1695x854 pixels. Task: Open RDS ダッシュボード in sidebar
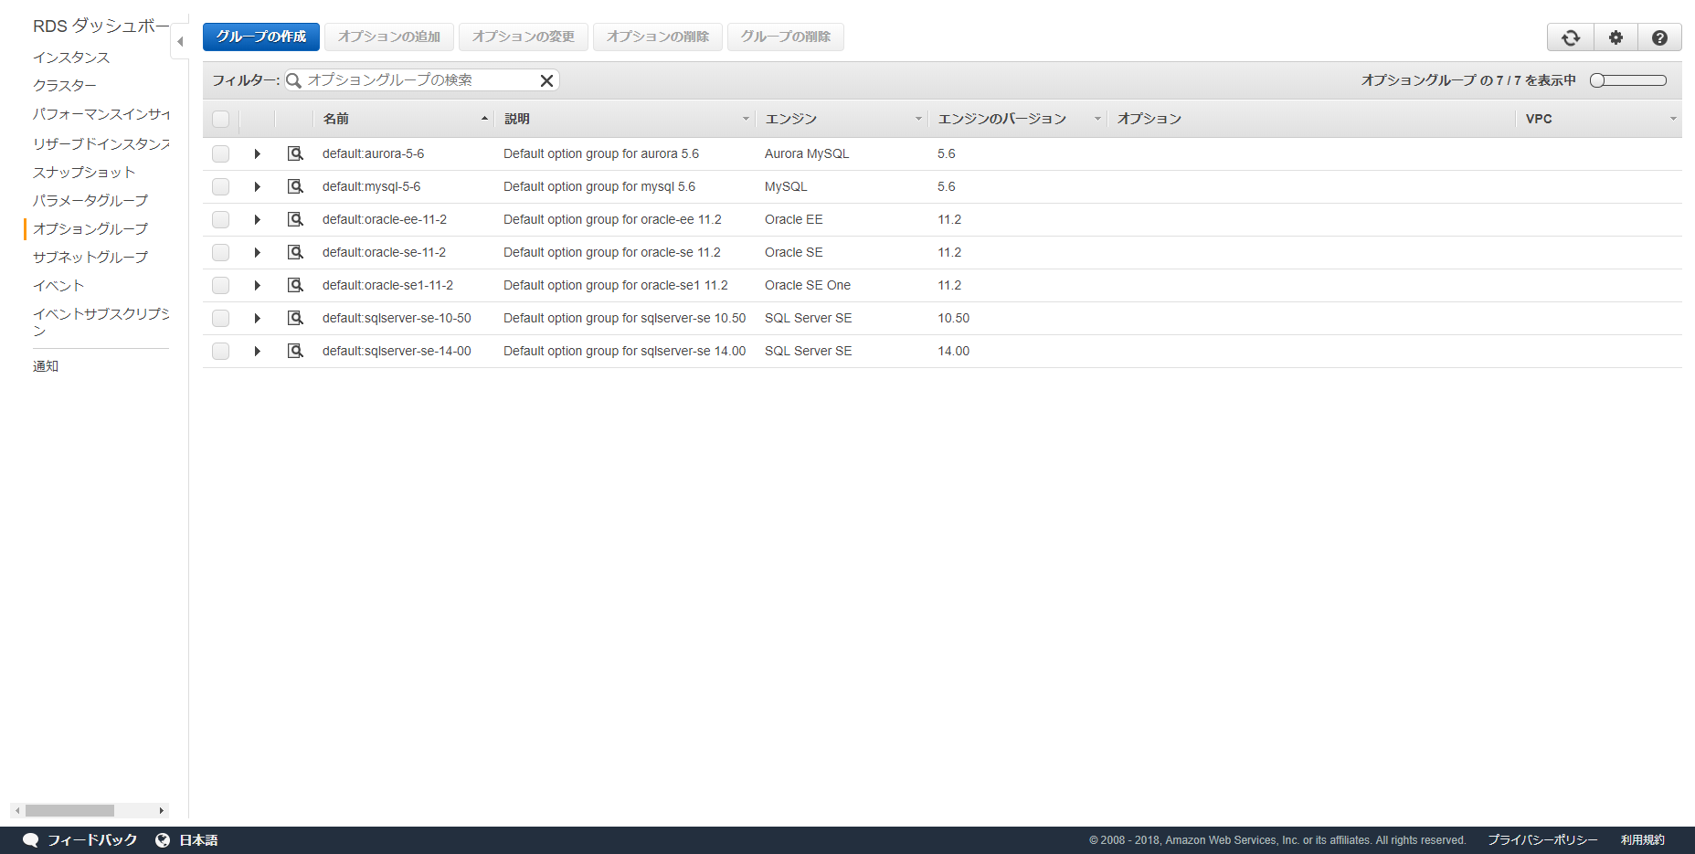click(101, 26)
